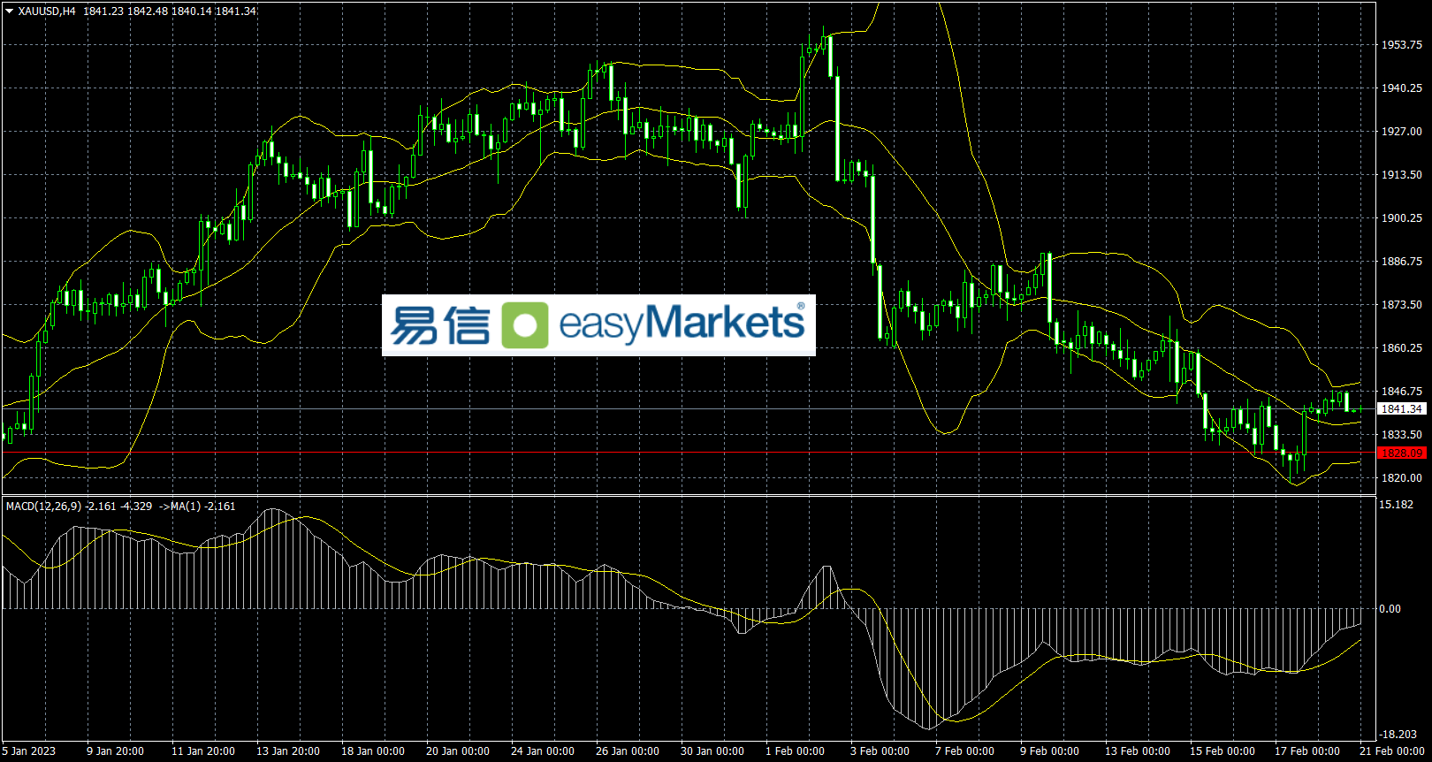Click the 1846.75 price axis label
Viewport: 1432px width, 762px height.
[x=1402, y=392]
